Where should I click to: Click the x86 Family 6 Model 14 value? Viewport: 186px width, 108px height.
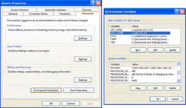point(153,74)
